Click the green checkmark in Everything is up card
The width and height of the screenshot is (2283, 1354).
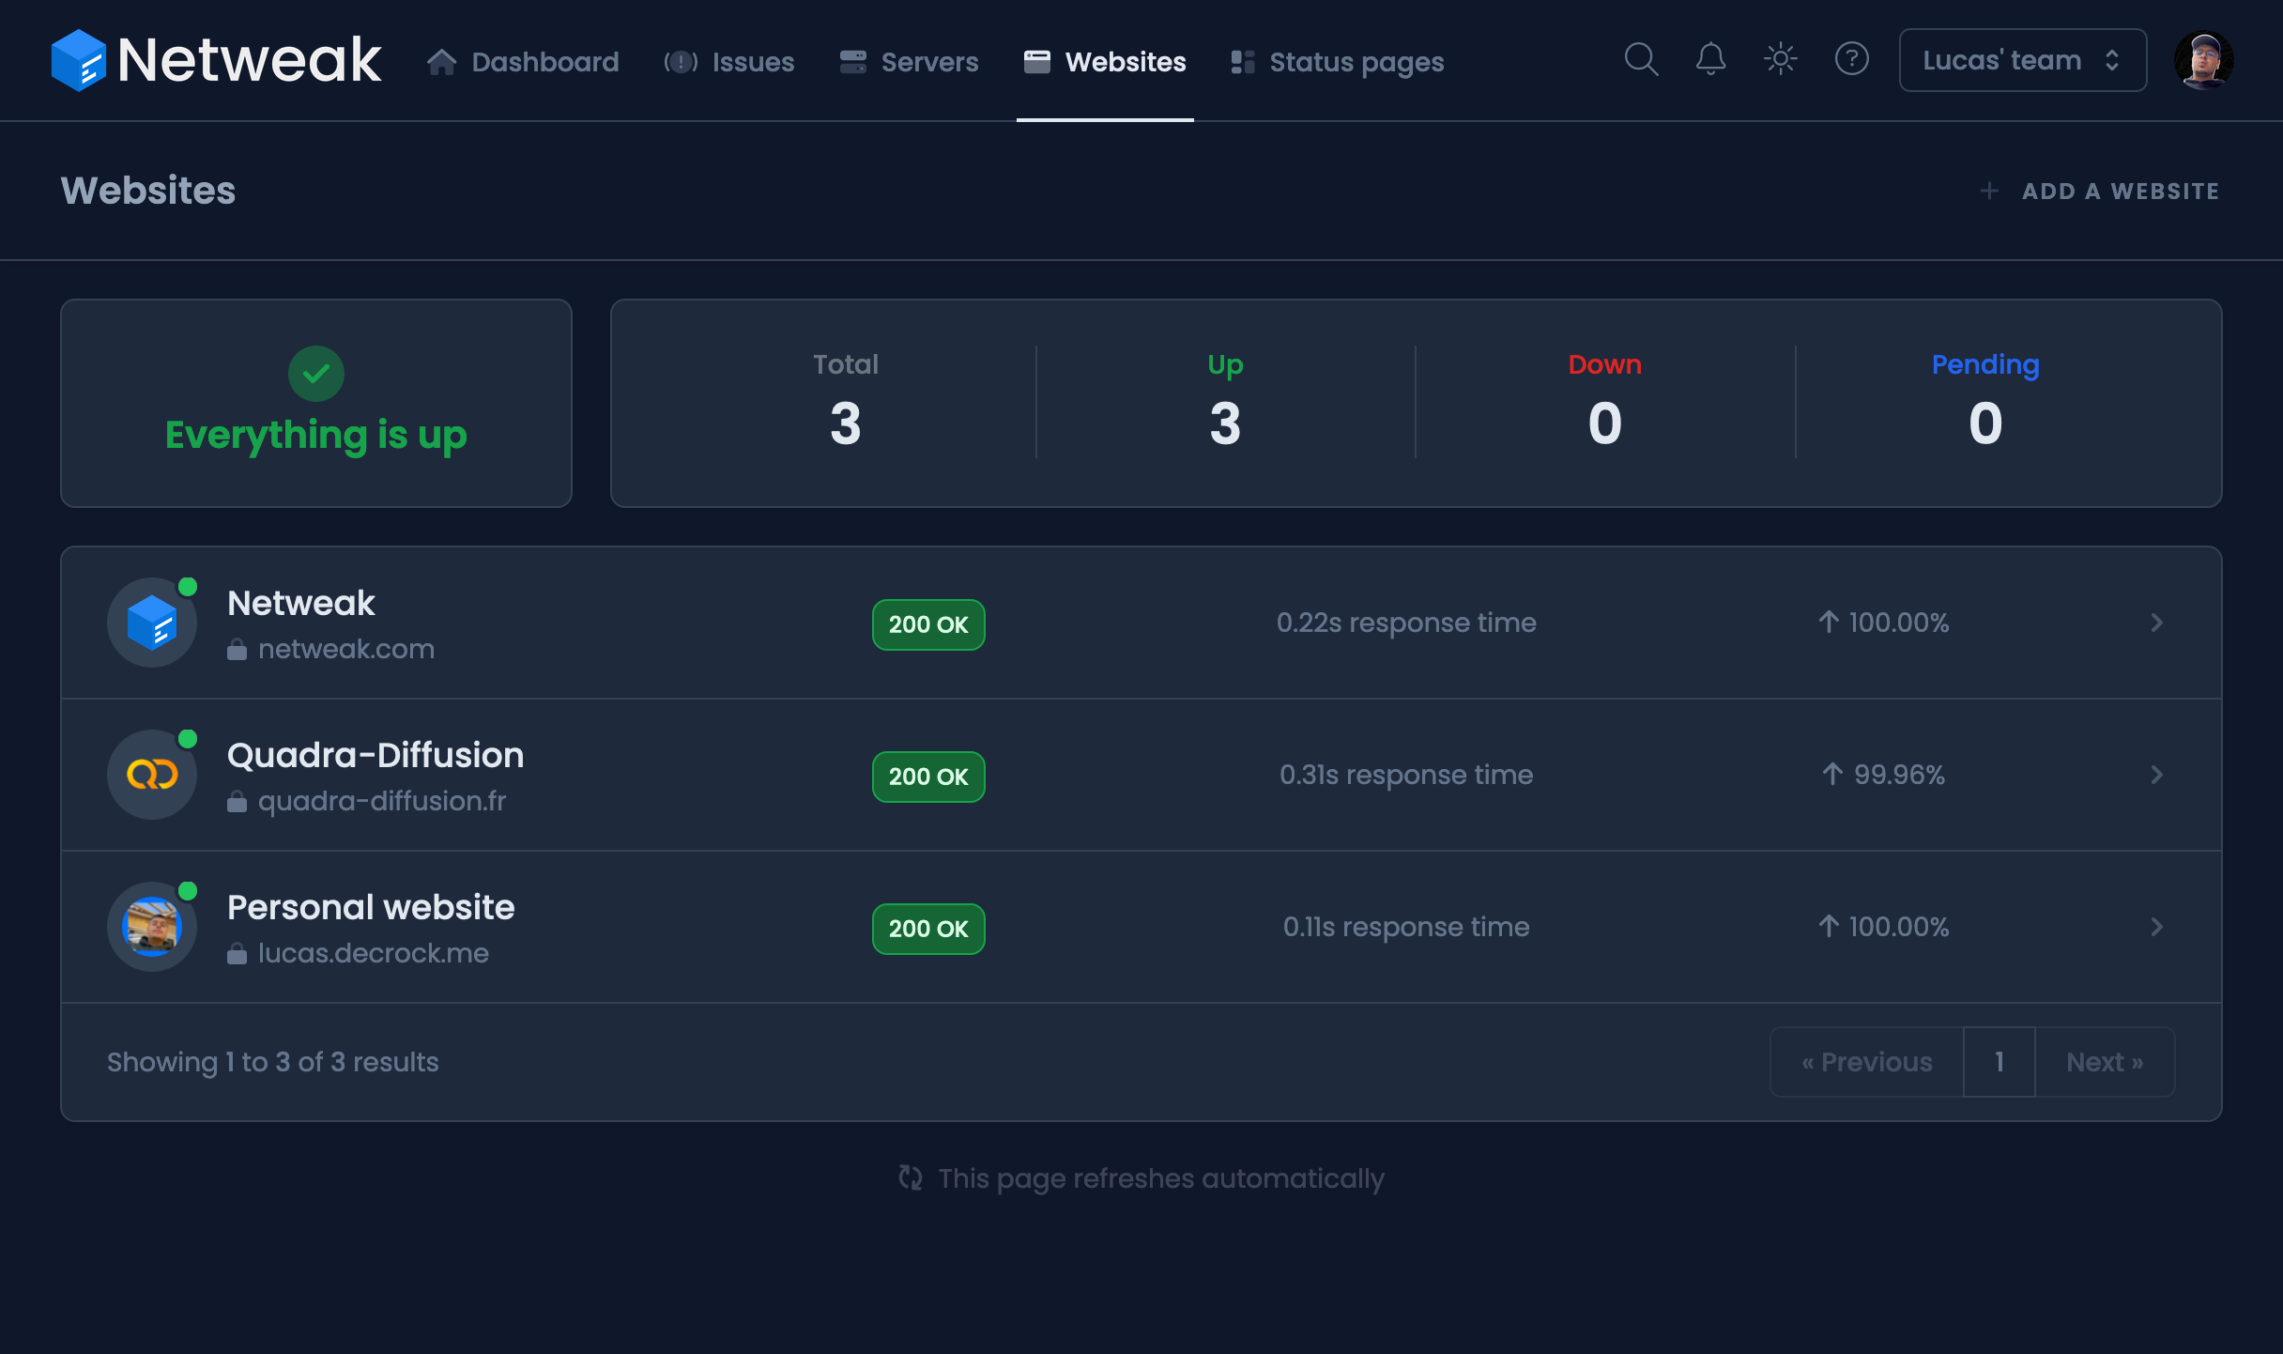click(x=315, y=373)
